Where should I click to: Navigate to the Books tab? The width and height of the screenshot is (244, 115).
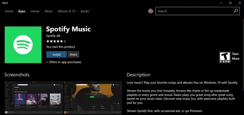(x=85, y=11)
